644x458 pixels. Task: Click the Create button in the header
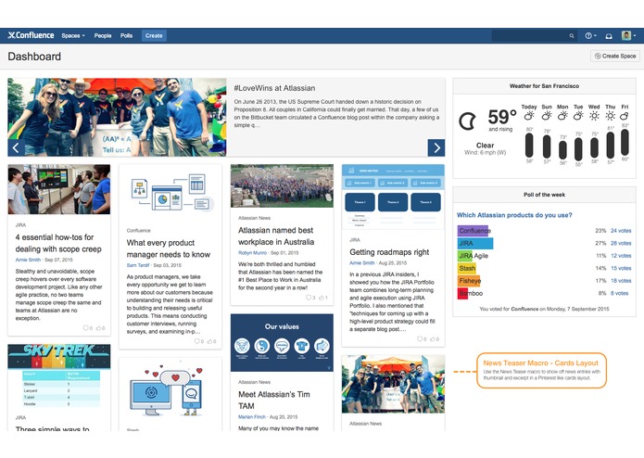[154, 36]
